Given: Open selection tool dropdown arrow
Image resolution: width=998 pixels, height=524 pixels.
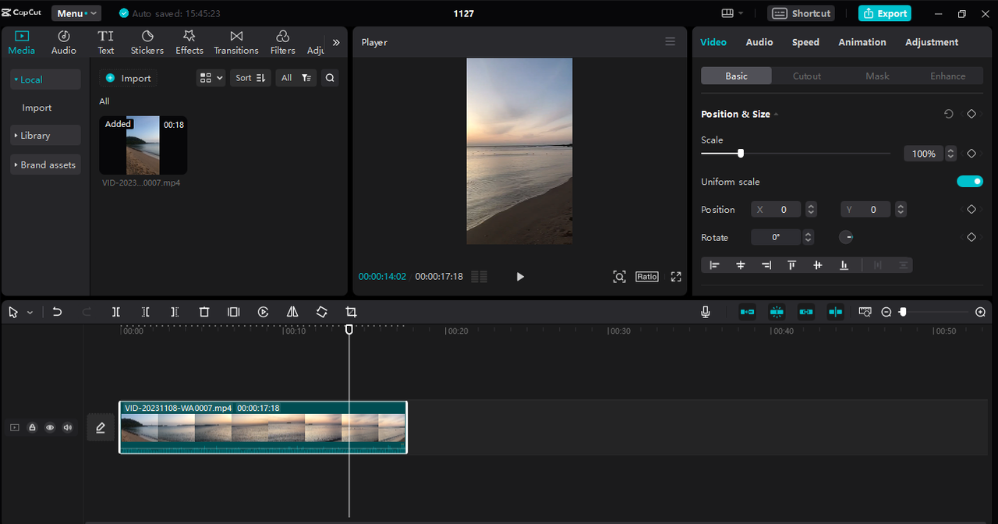Looking at the screenshot, I should pos(30,312).
